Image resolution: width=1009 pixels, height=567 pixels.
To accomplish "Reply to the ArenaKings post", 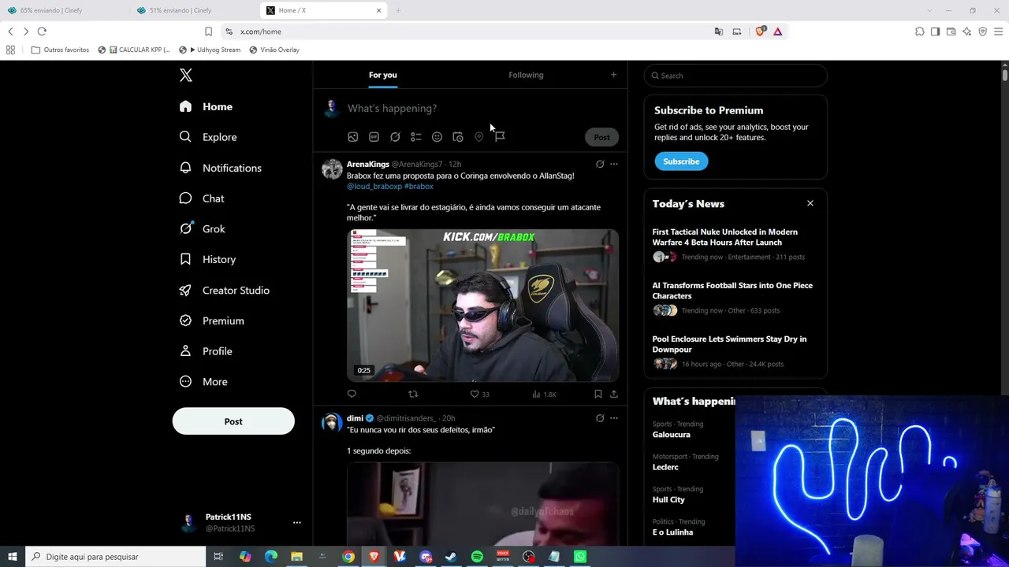I will (352, 394).
